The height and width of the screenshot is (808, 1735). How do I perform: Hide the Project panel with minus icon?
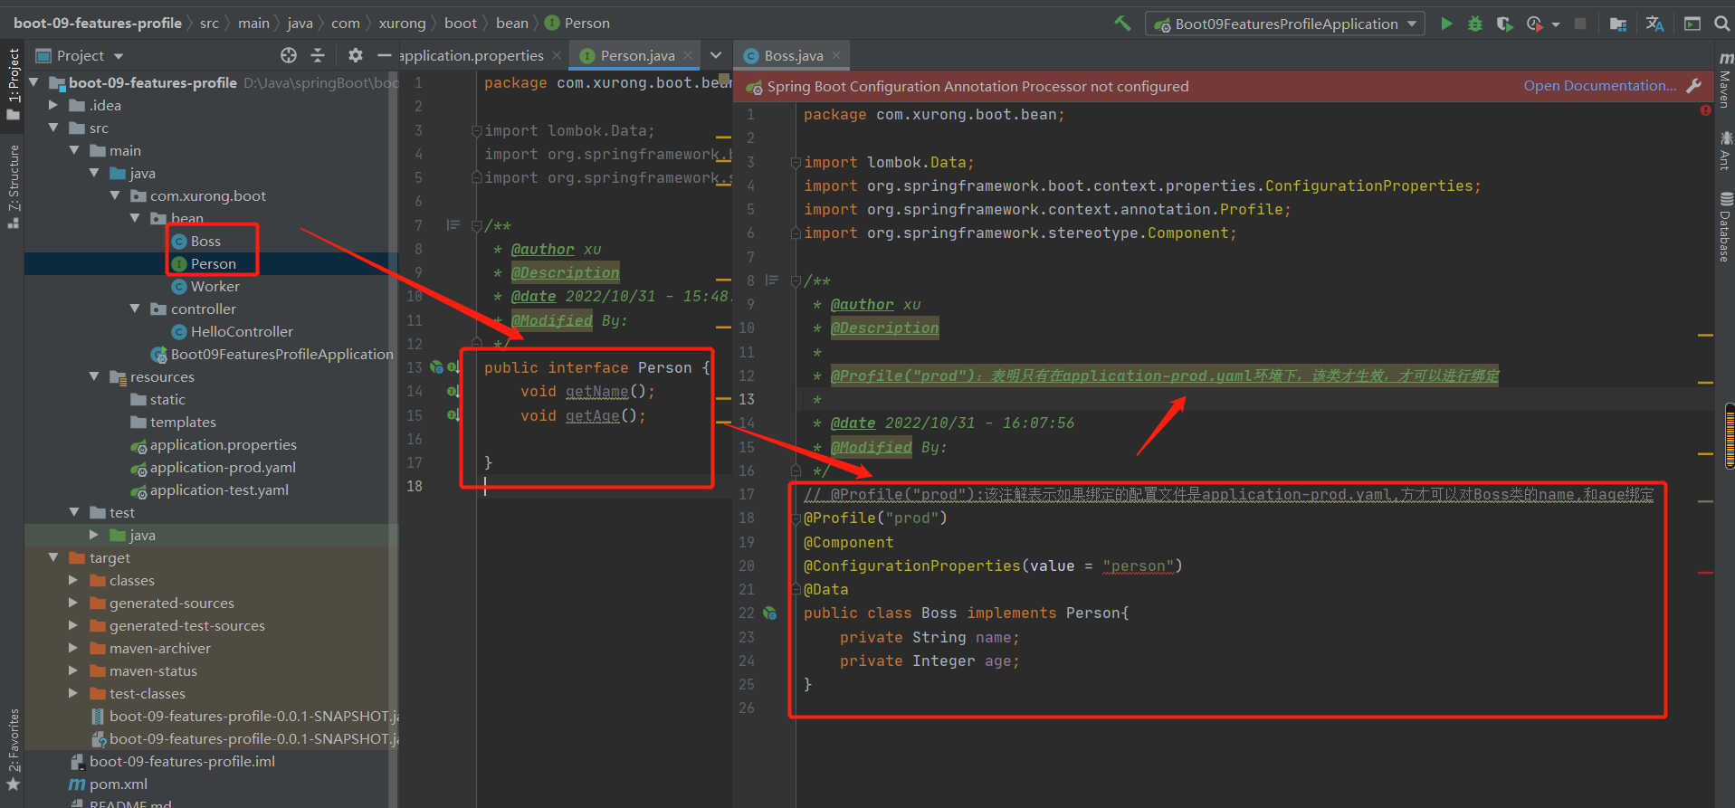pos(384,55)
